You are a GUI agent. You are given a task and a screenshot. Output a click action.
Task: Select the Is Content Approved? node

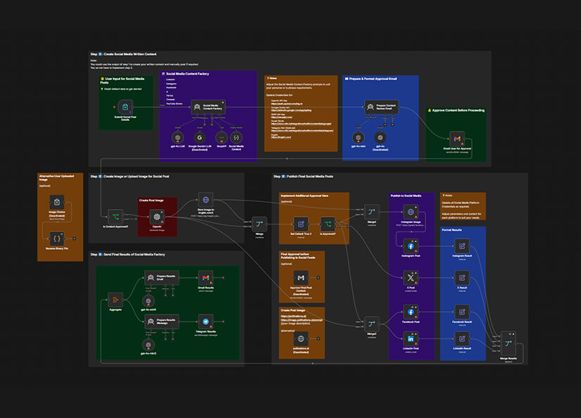coord(115,217)
